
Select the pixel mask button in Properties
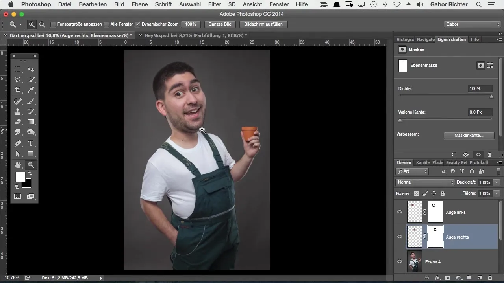[480, 66]
